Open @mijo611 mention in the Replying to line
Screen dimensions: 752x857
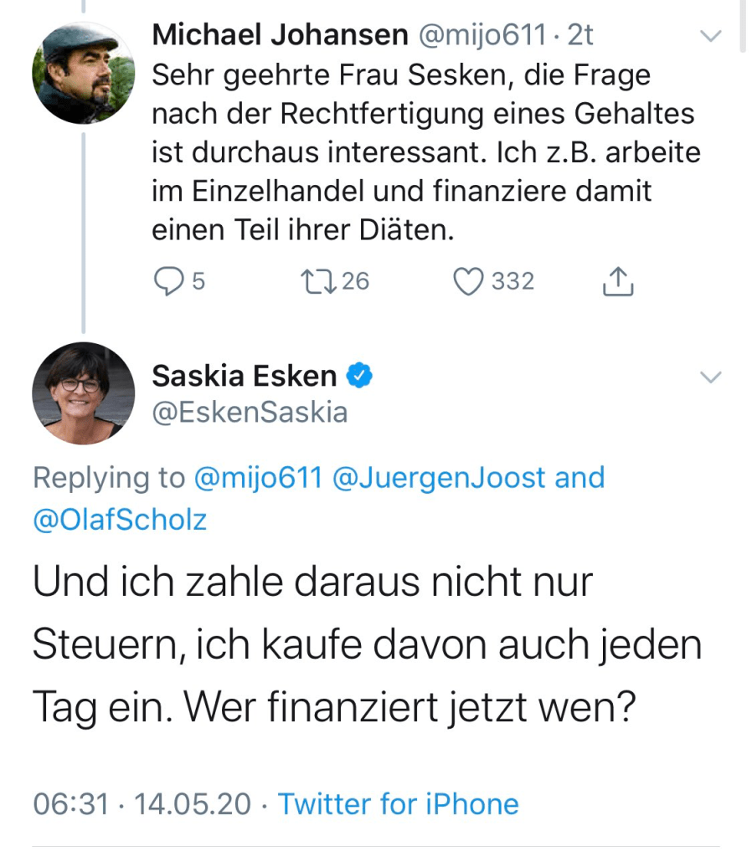(258, 478)
